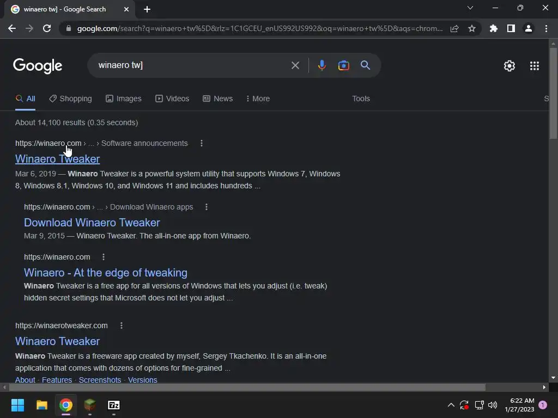This screenshot has width=558, height=418.
Task: Open Chrome side panel
Action: pyautogui.click(x=511, y=28)
